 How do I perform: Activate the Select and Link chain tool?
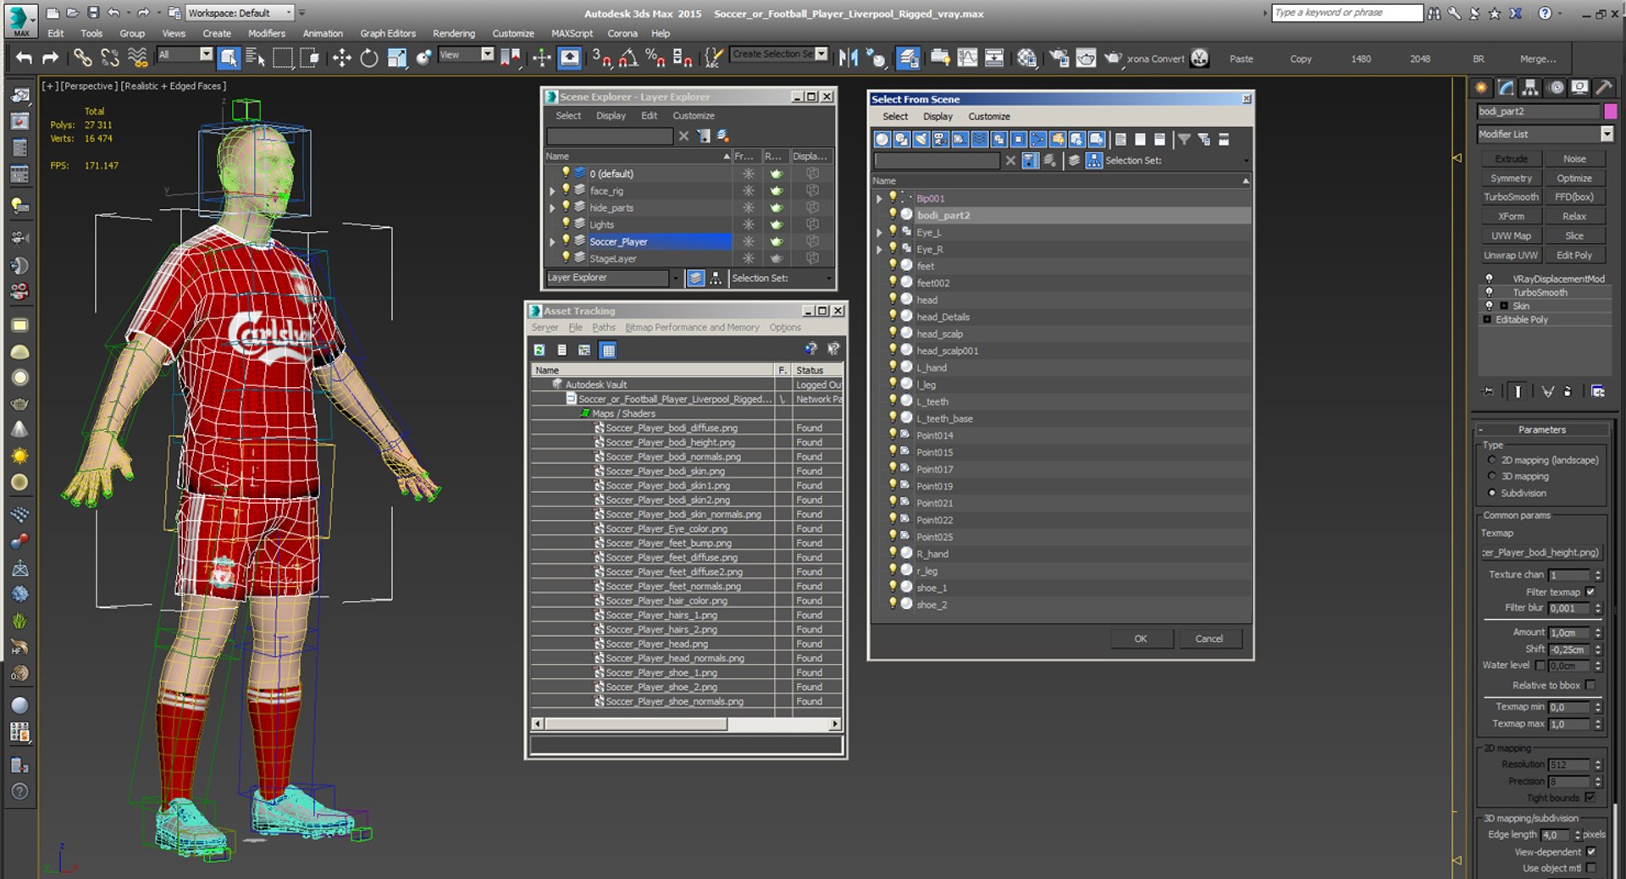pos(82,58)
